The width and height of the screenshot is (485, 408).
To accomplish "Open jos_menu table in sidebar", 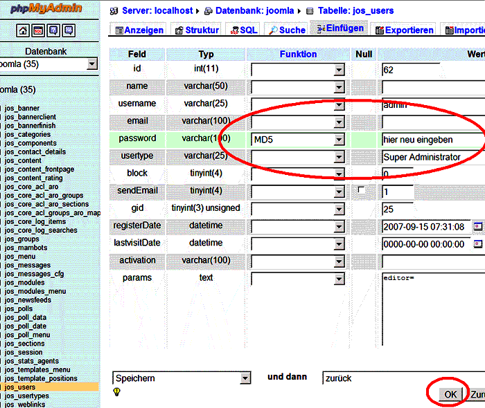I will pos(20,256).
